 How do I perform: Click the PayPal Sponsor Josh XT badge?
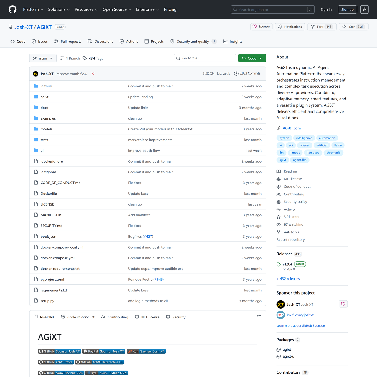(104, 351)
